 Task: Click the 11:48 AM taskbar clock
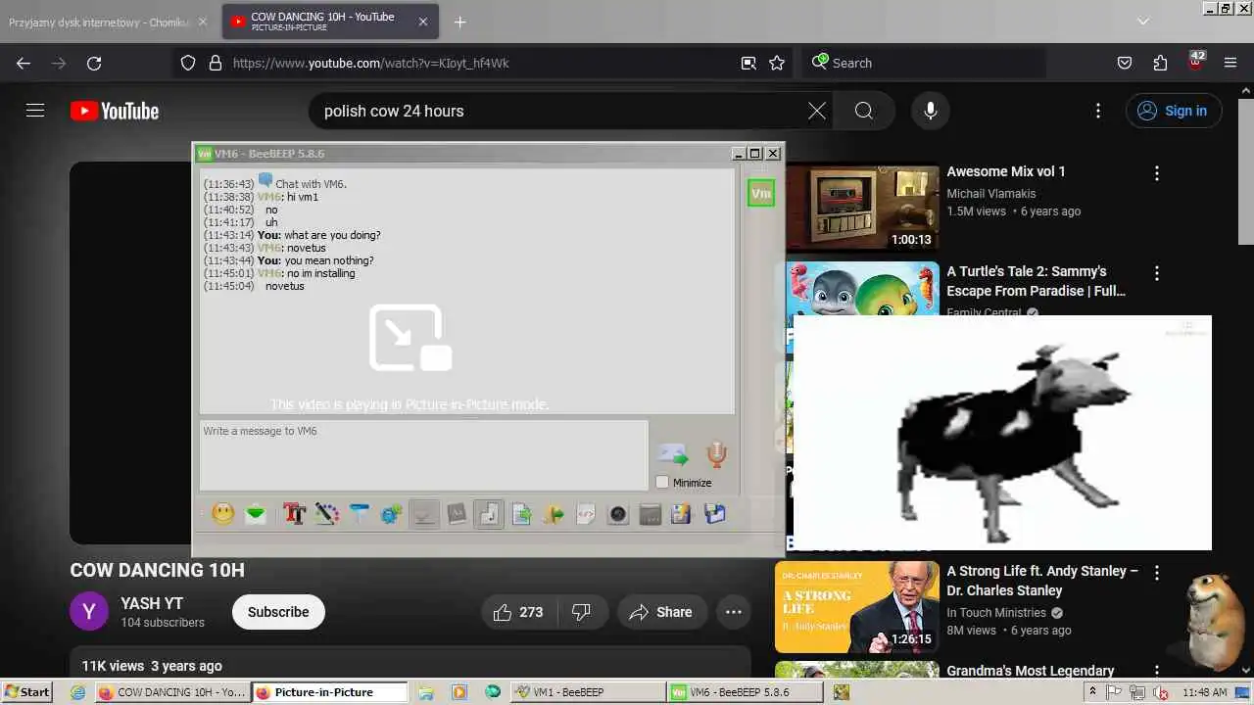pyautogui.click(x=1204, y=692)
